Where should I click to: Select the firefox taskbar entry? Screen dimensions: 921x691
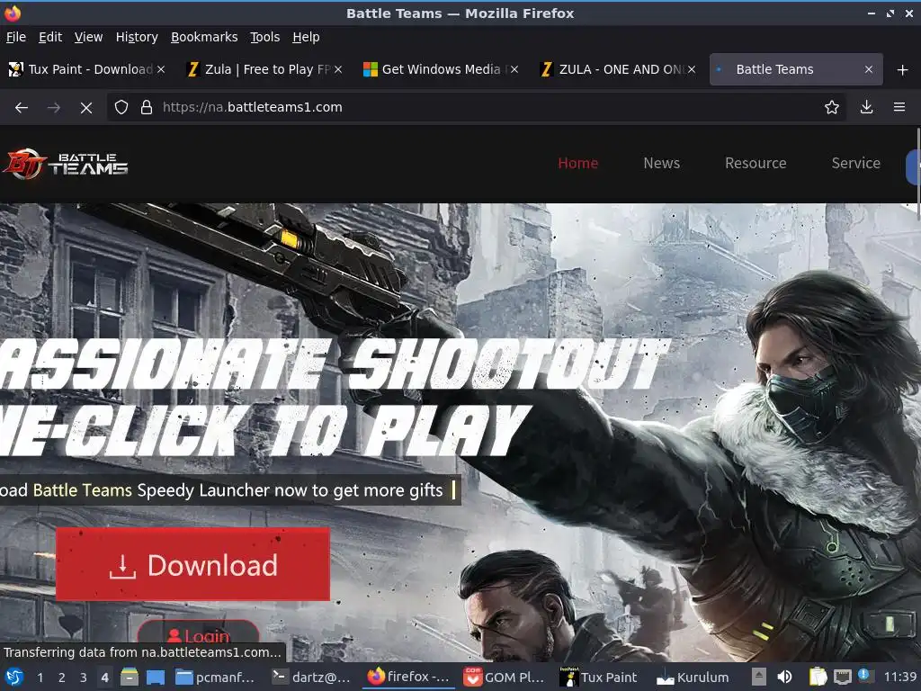(408, 678)
